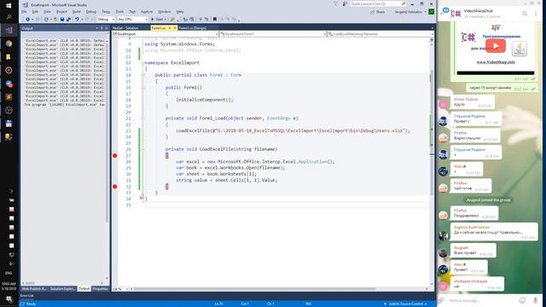Collapse the LoadExcelFile method block
This screenshot has height=307, width=546.
(142, 149)
